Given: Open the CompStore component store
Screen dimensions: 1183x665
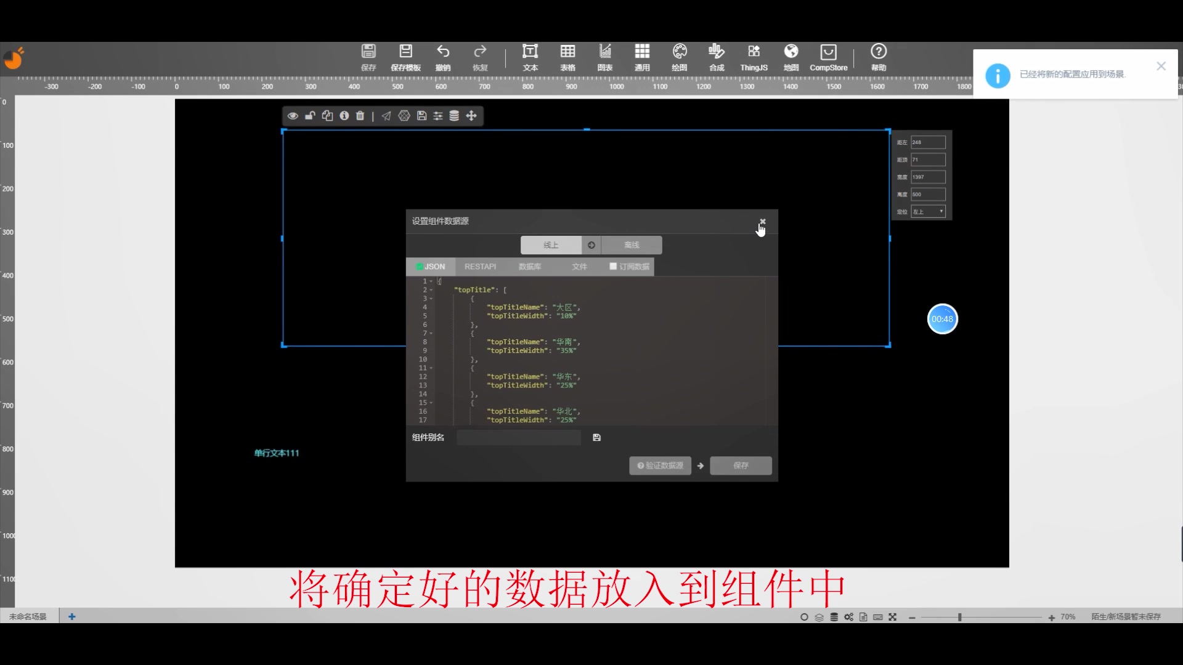Looking at the screenshot, I should [827, 57].
